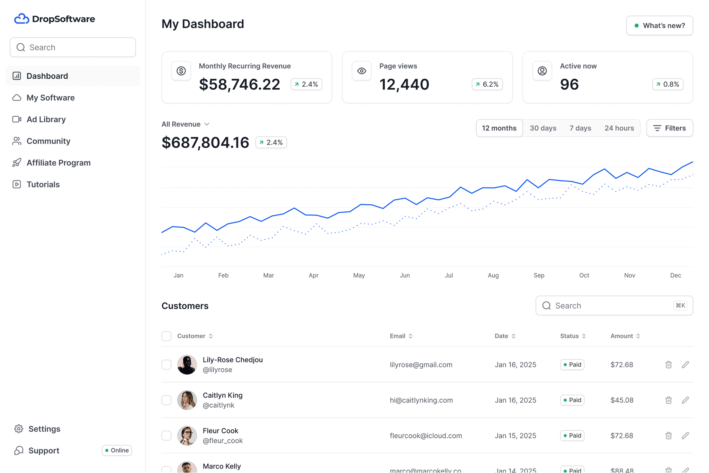The image size is (709, 473).
Task: Select Fleur Cook's row checkbox
Action: pyautogui.click(x=167, y=436)
